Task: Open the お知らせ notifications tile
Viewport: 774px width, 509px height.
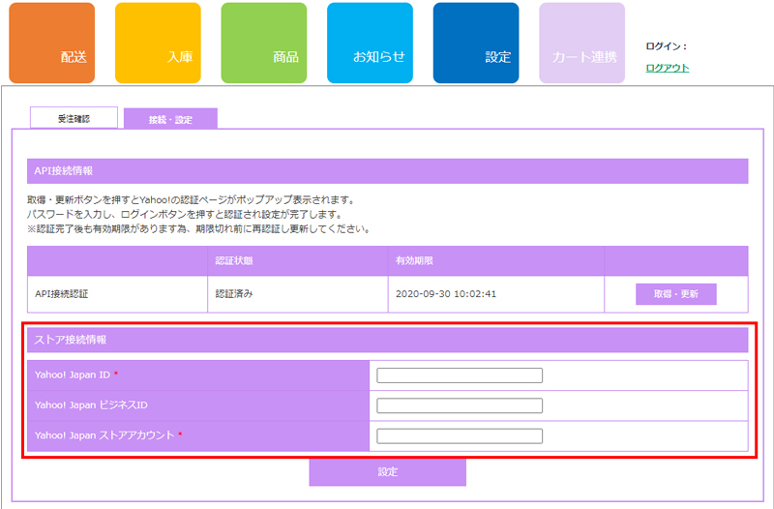Action: (370, 44)
